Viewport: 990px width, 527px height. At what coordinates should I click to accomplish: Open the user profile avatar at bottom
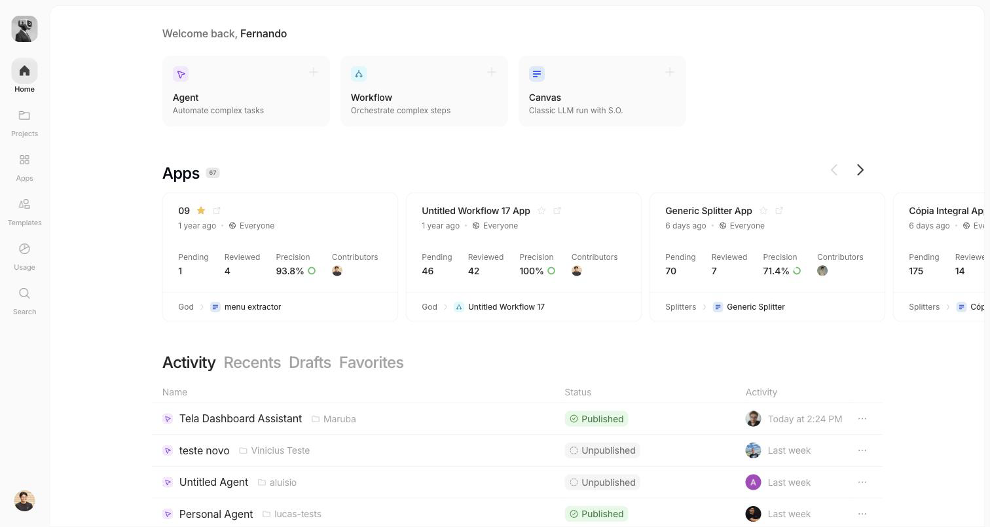point(24,501)
